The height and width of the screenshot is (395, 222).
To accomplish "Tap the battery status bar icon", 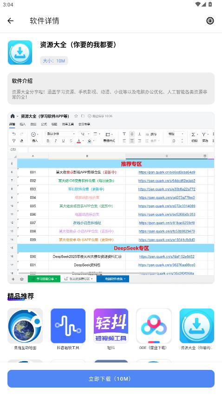I will (x=210, y=4).
